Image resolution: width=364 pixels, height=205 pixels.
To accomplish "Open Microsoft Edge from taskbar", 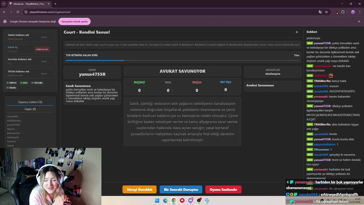I will [x=166, y=200].
